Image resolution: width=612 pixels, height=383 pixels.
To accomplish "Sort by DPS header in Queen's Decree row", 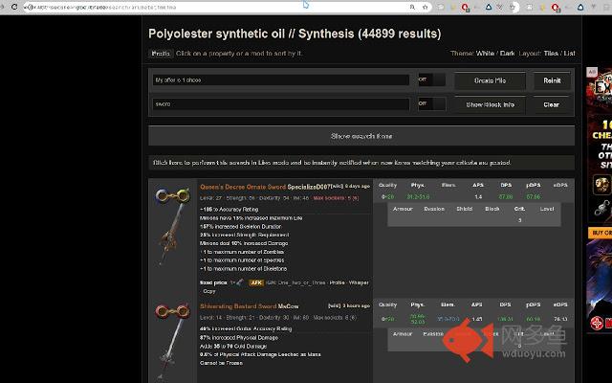I will (x=506, y=185).
